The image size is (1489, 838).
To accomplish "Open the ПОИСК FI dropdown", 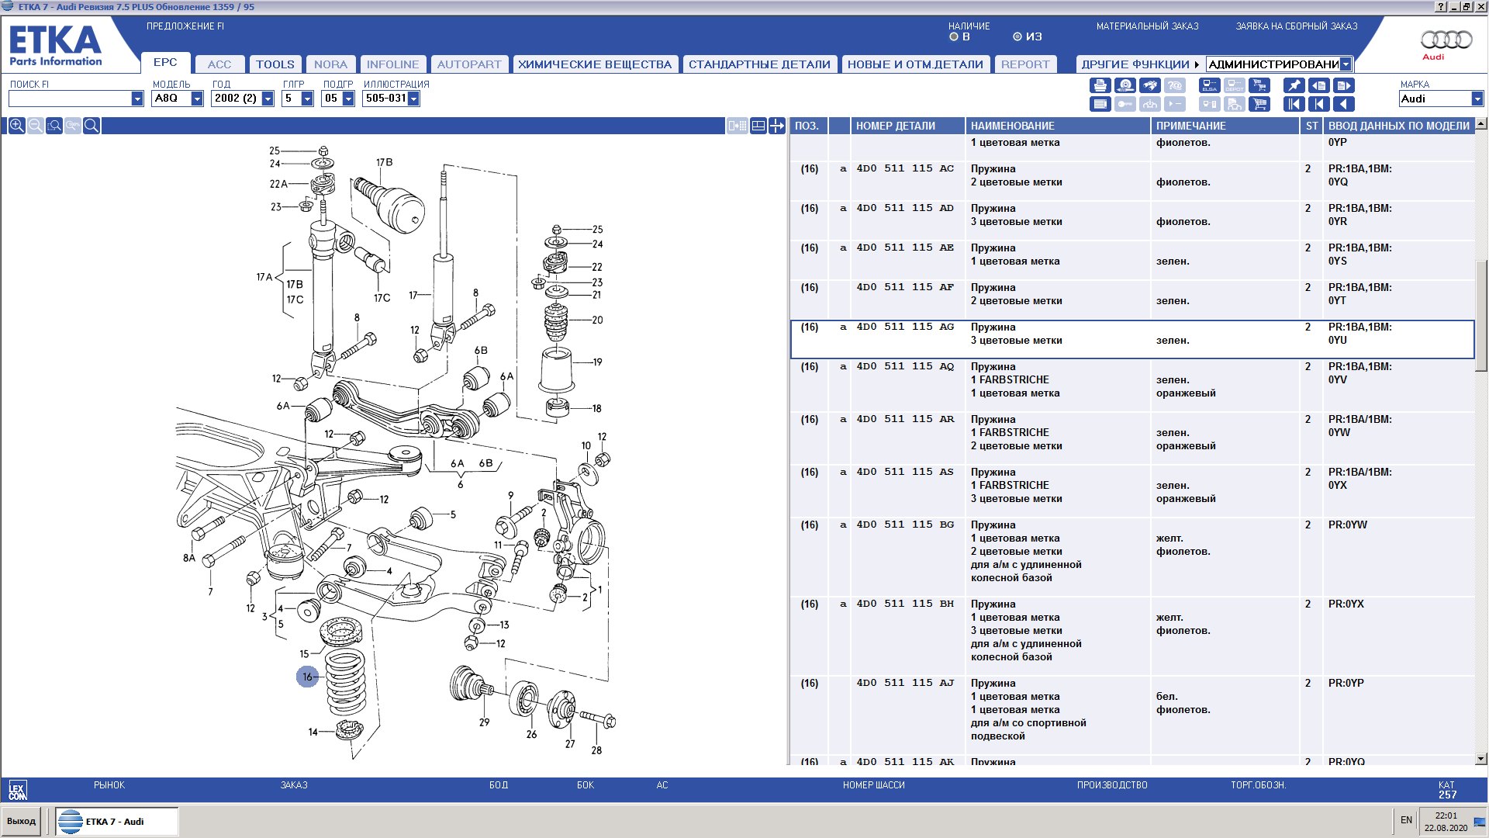I will pyautogui.click(x=137, y=99).
